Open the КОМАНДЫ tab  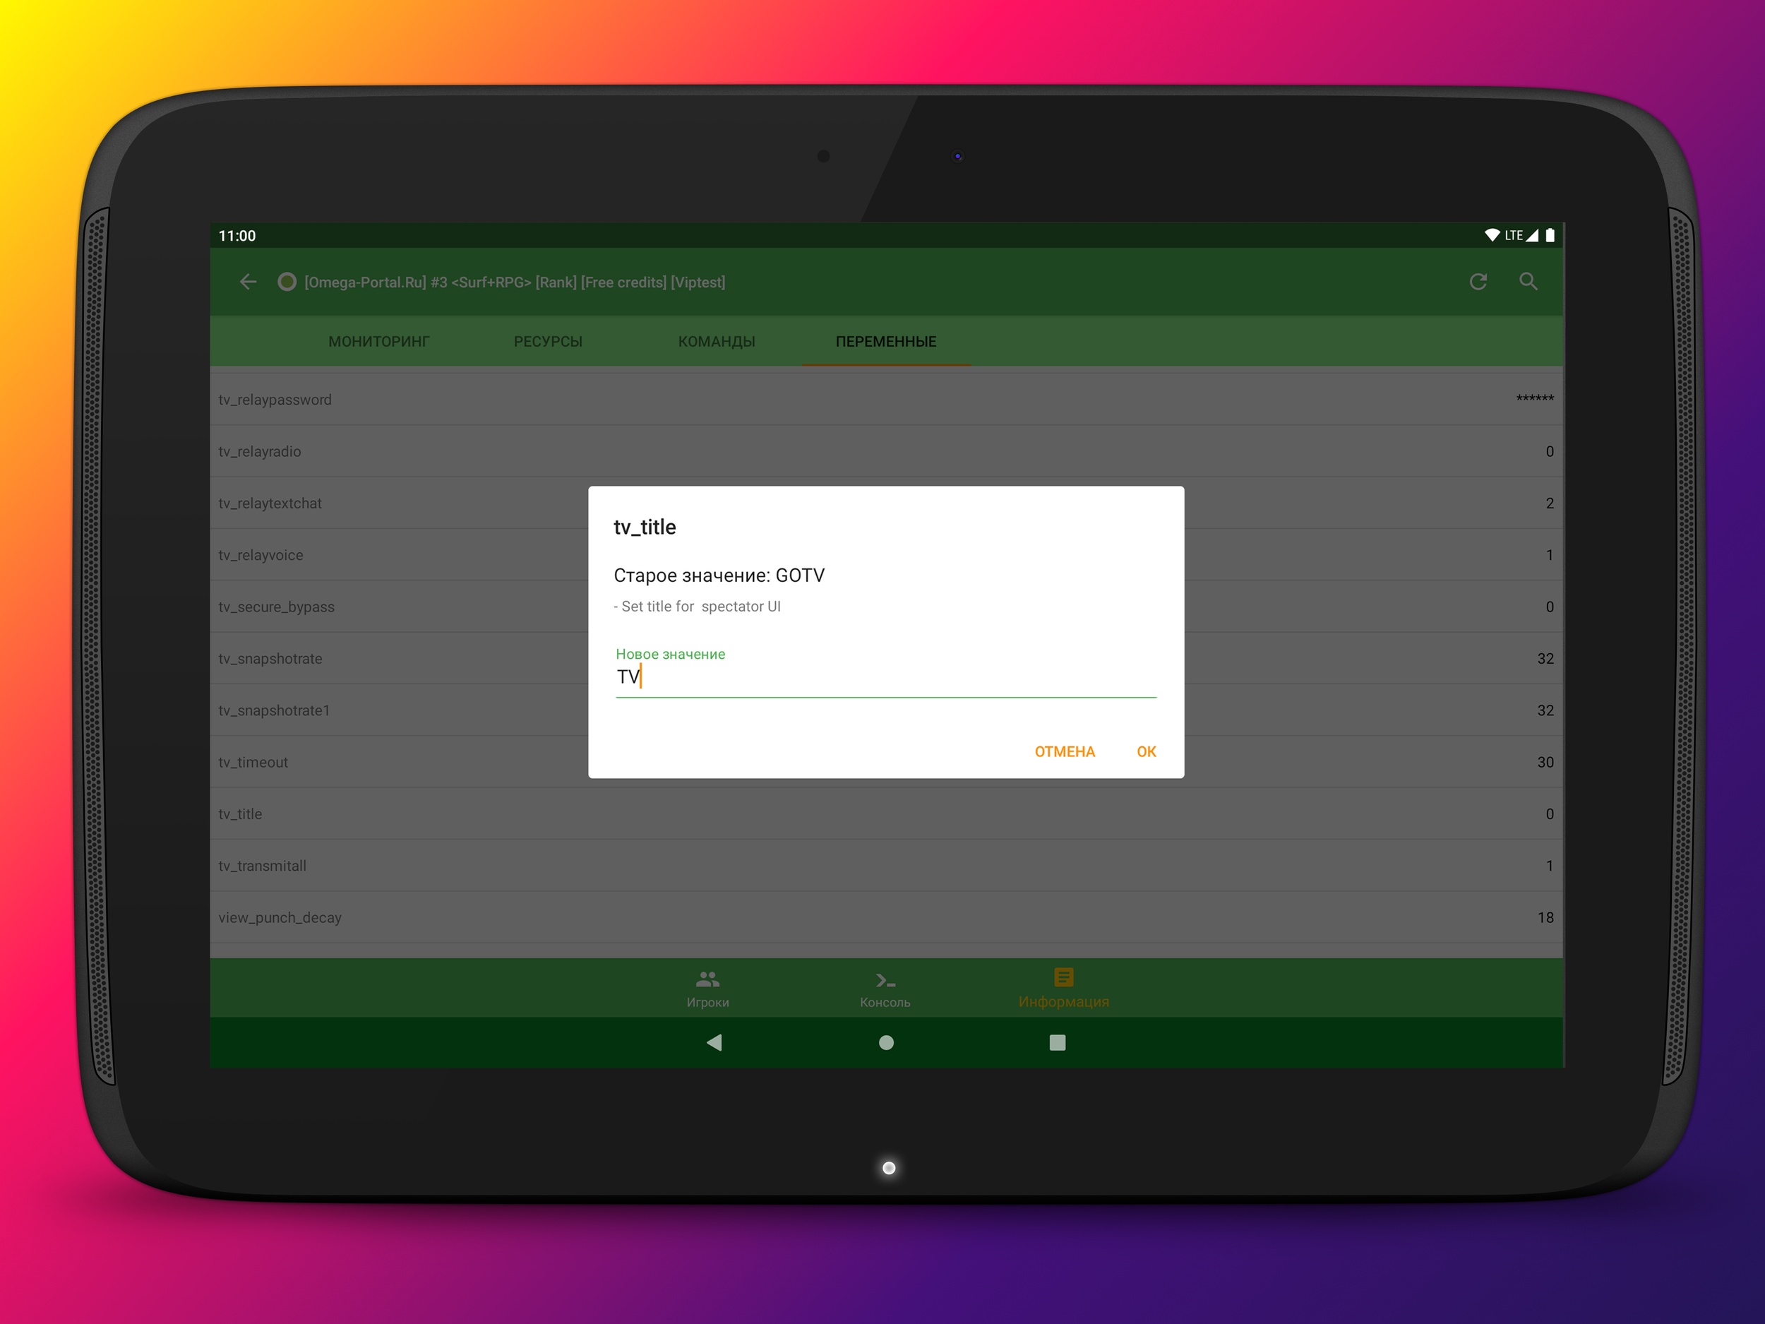pos(716,342)
